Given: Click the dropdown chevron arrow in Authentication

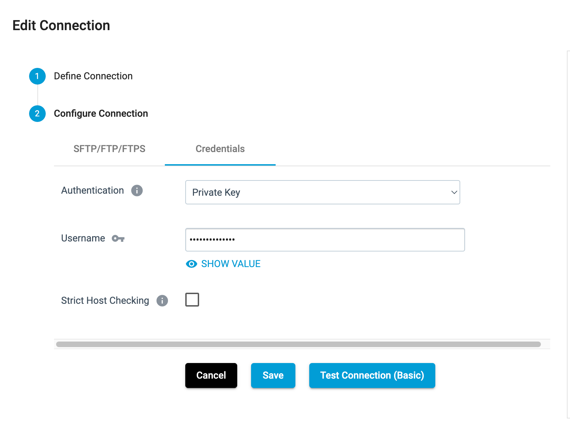Looking at the screenshot, I should coord(454,192).
